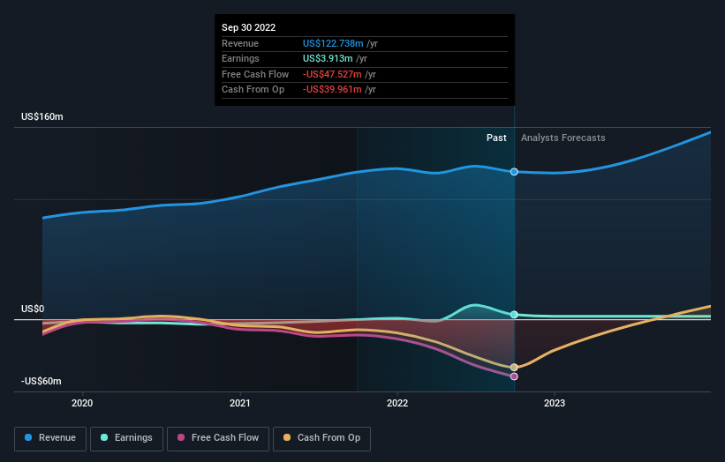Toggle the Revenue legend button
Image resolution: width=725 pixels, height=462 pixels.
coord(50,438)
